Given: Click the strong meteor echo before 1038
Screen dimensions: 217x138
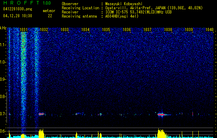Looking at the screenshot, I should (x=162, y=115).
